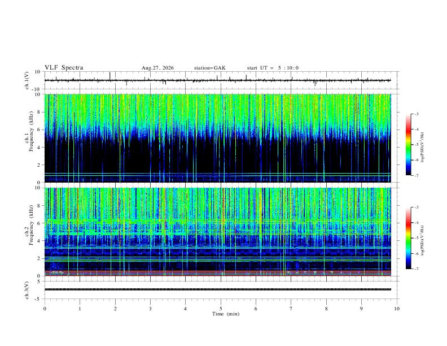Click the black low-frequency region of ch.1 spectrogram
This screenshot has height=346, width=447.
[x=217, y=155]
